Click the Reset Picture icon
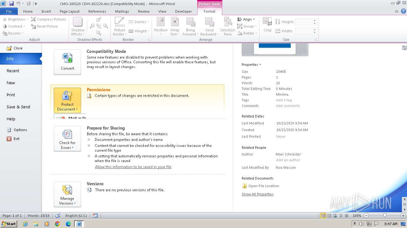407x228 pixels. tap(33, 26)
